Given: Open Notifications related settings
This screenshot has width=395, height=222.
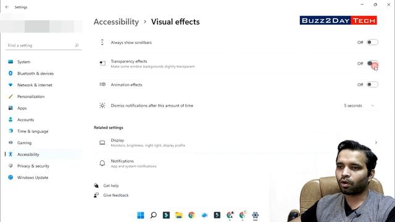Looking at the screenshot, I should click(237, 163).
